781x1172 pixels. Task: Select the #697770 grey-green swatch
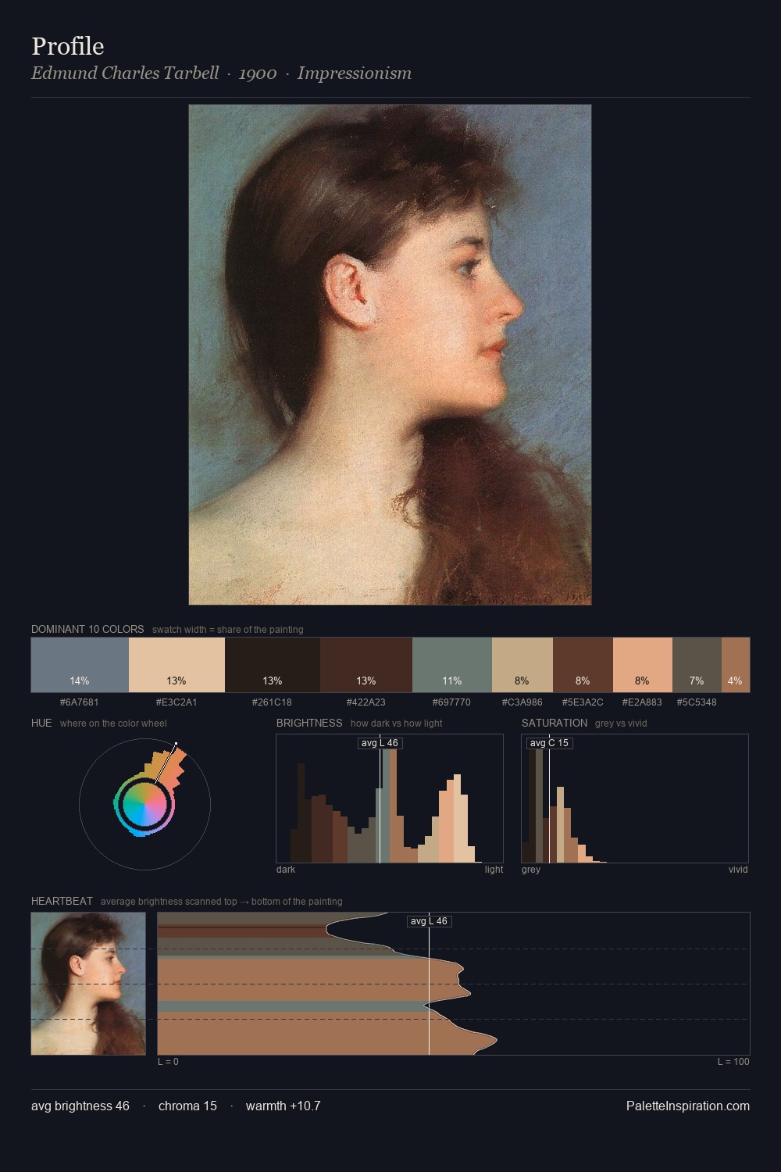click(x=452, y=665)
